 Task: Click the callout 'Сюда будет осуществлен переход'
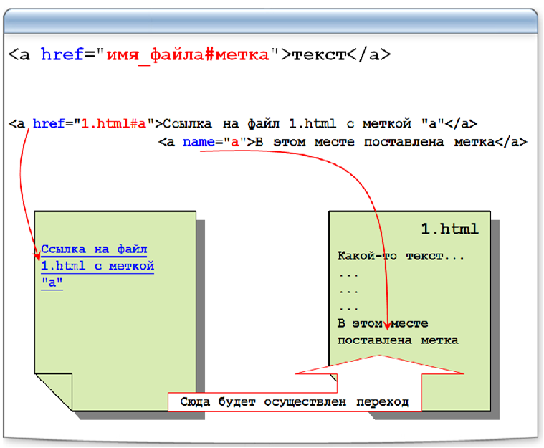tap(295, 402)
